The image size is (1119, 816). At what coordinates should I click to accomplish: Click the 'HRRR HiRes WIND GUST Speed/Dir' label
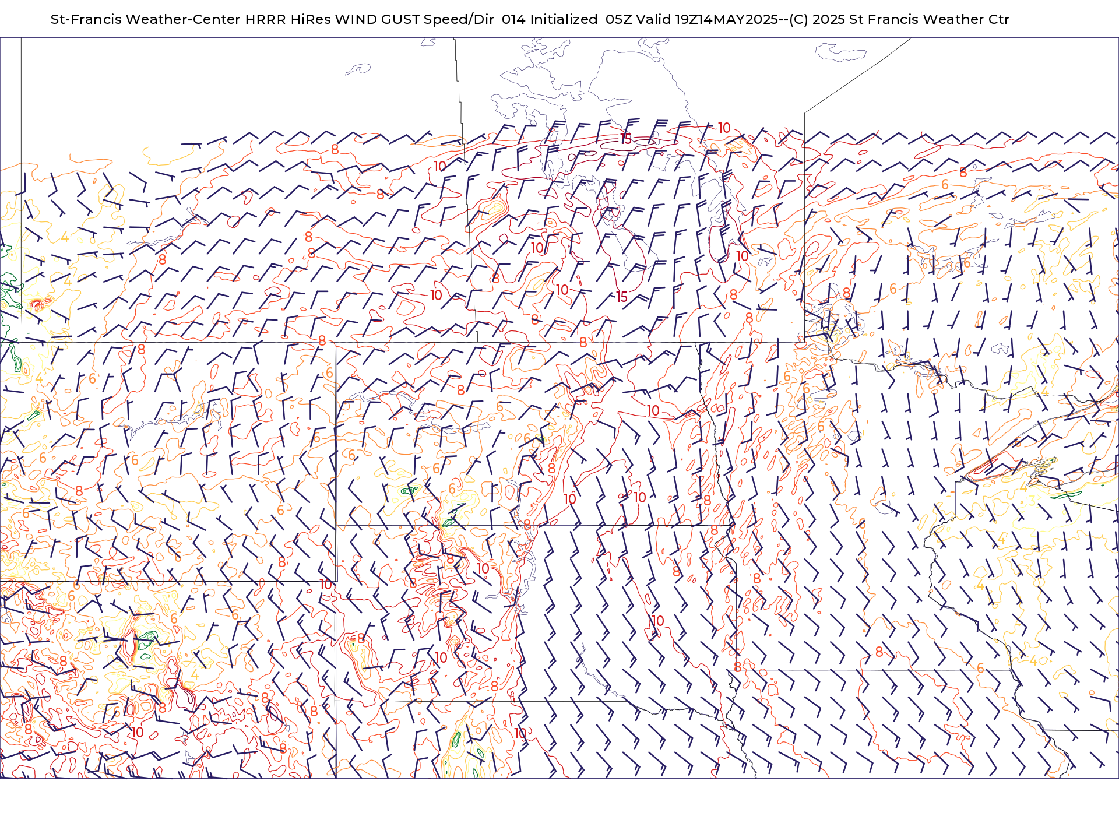[x=370, y=19]
